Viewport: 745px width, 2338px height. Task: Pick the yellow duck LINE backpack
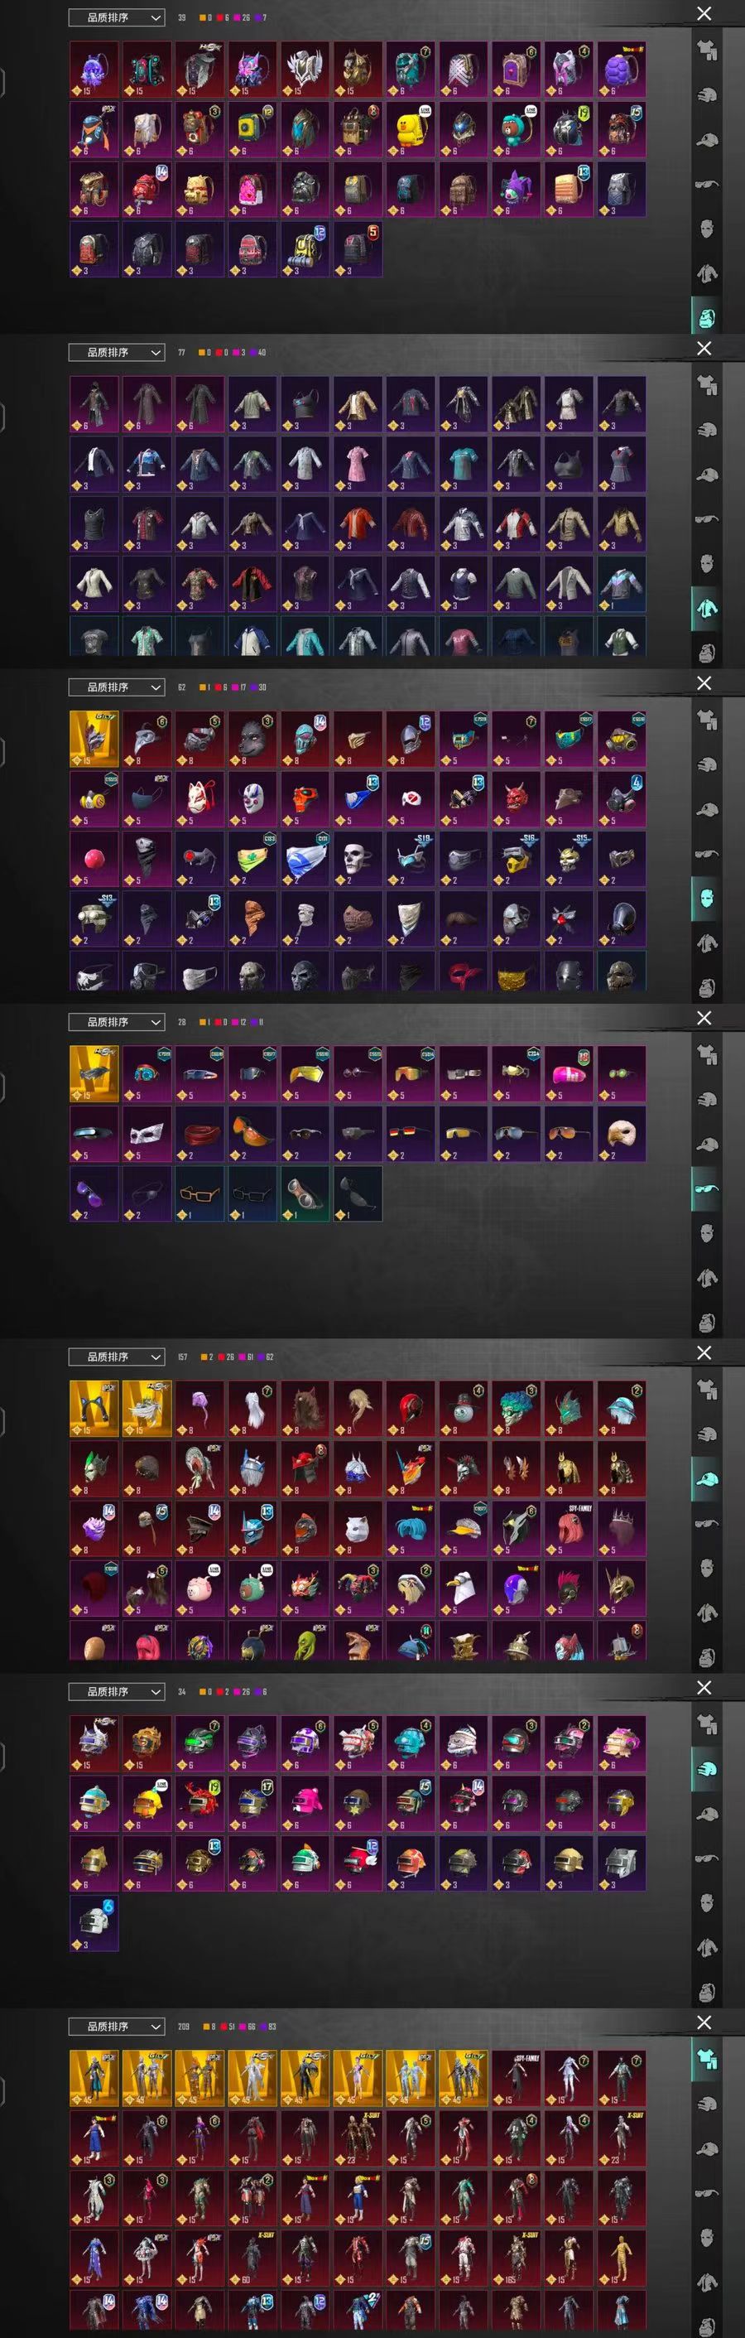point(410,129)
